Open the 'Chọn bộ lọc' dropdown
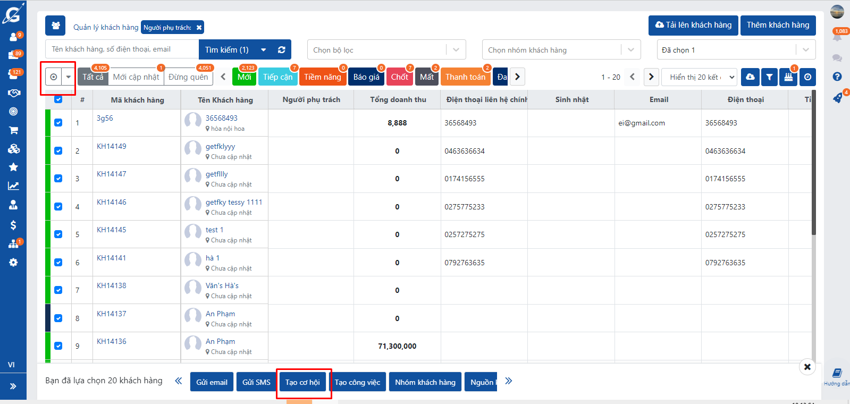Screen dimensions: 850x404 [x=386, y=50]
